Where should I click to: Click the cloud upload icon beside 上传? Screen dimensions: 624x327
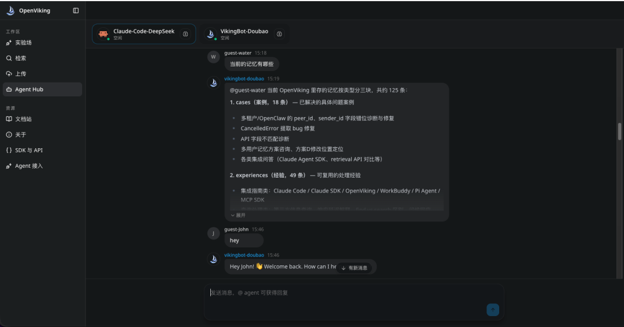point(9,73)
